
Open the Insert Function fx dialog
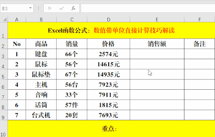pos(73,8)
